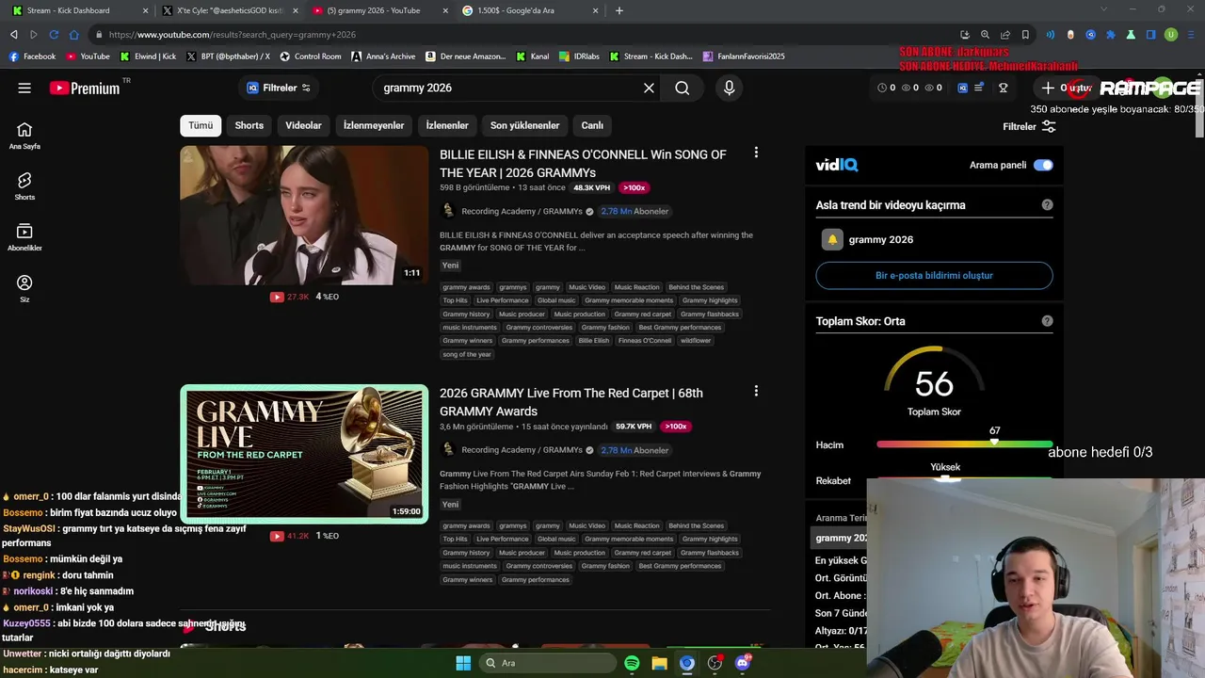Start voice search with microphone
Viewport: 1205px width, 678px height.
[x=729, y=88]
